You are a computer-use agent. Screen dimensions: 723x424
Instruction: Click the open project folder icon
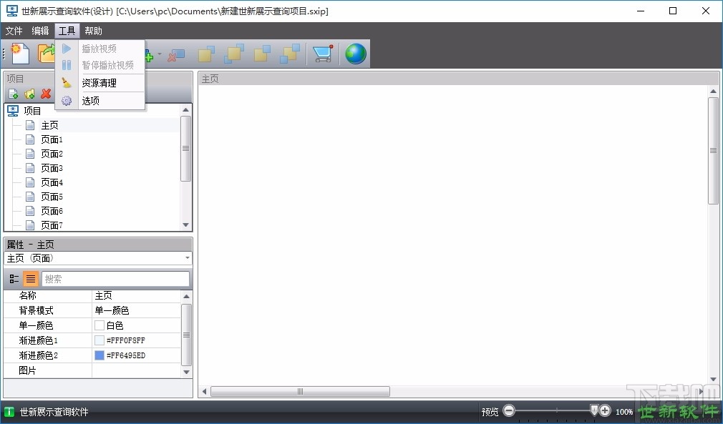46,54
